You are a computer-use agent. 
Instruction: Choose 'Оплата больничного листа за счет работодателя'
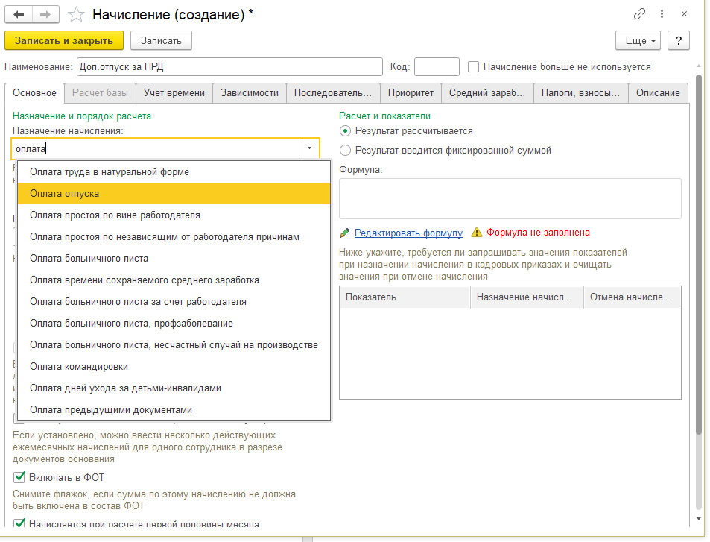[x=174, y=302]
